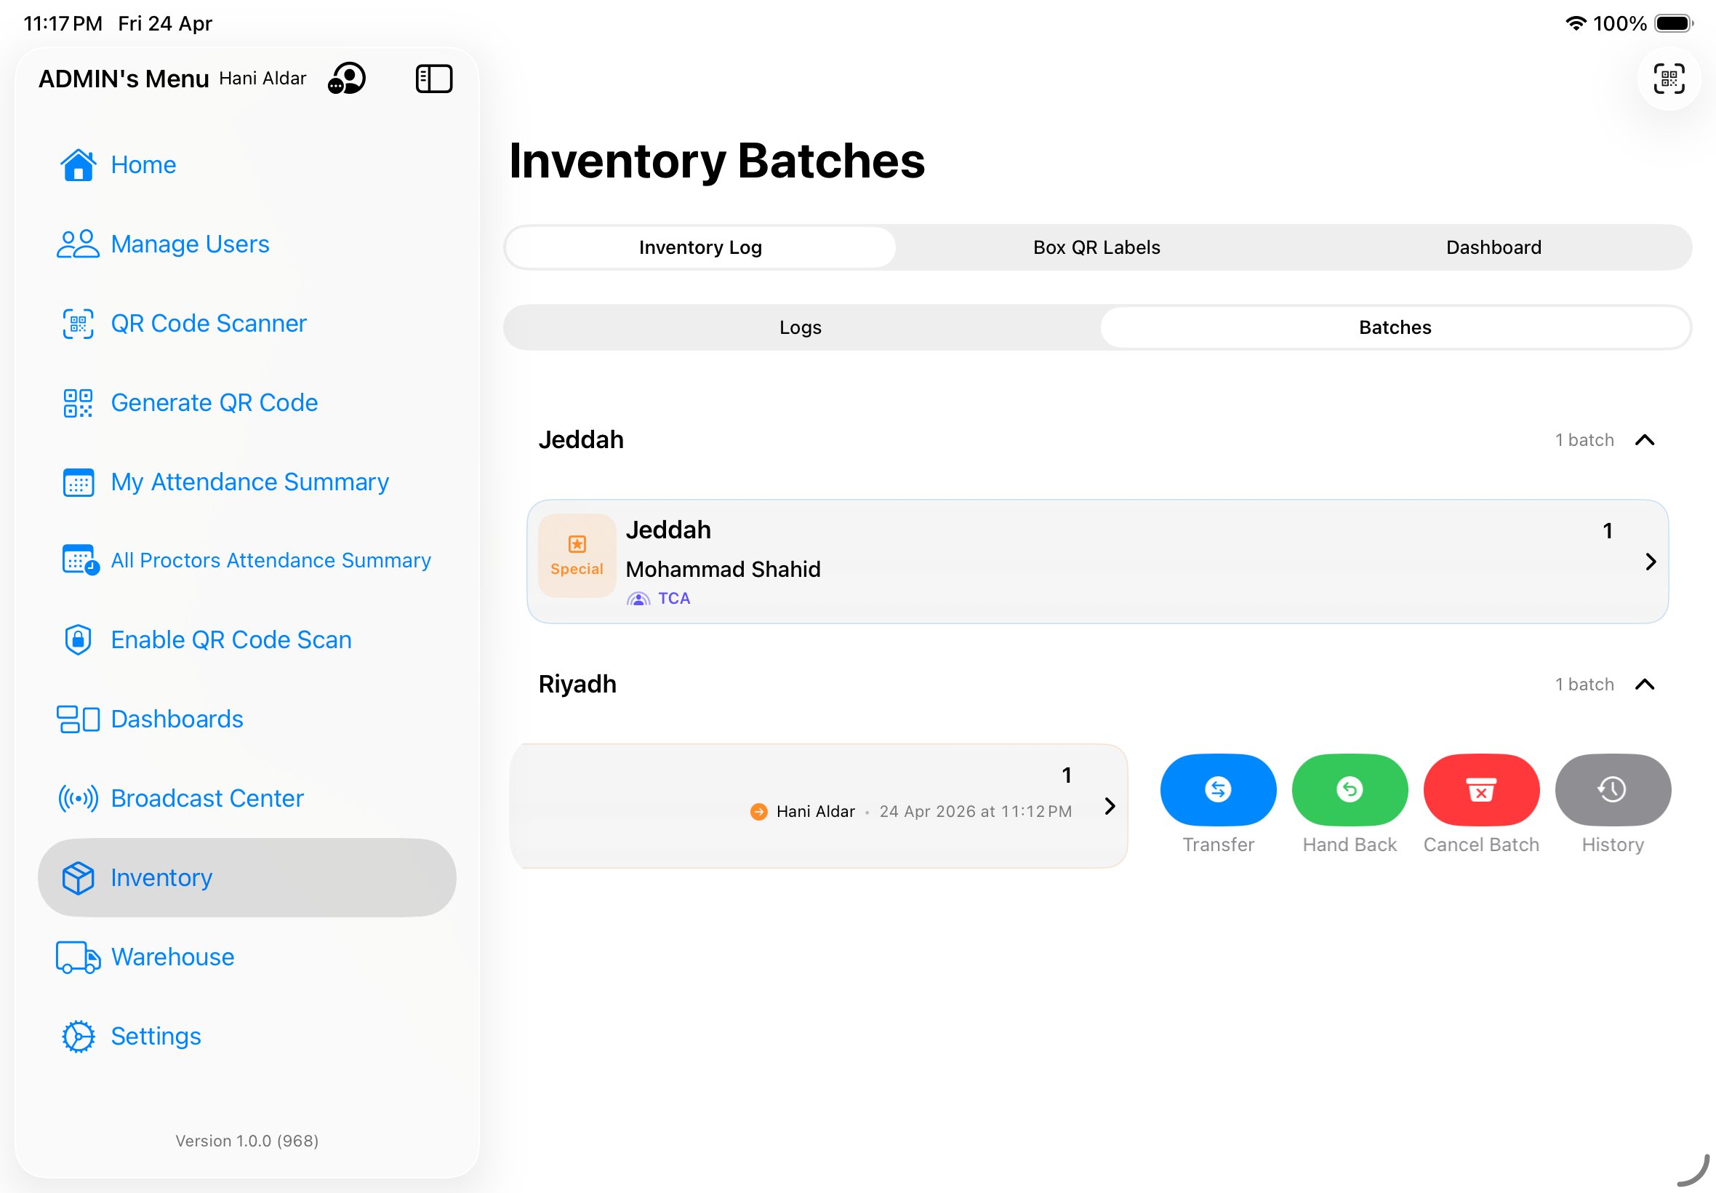Tap the QR scan icon in top-right corner

pyautogui.click(x=1668, y=79)
